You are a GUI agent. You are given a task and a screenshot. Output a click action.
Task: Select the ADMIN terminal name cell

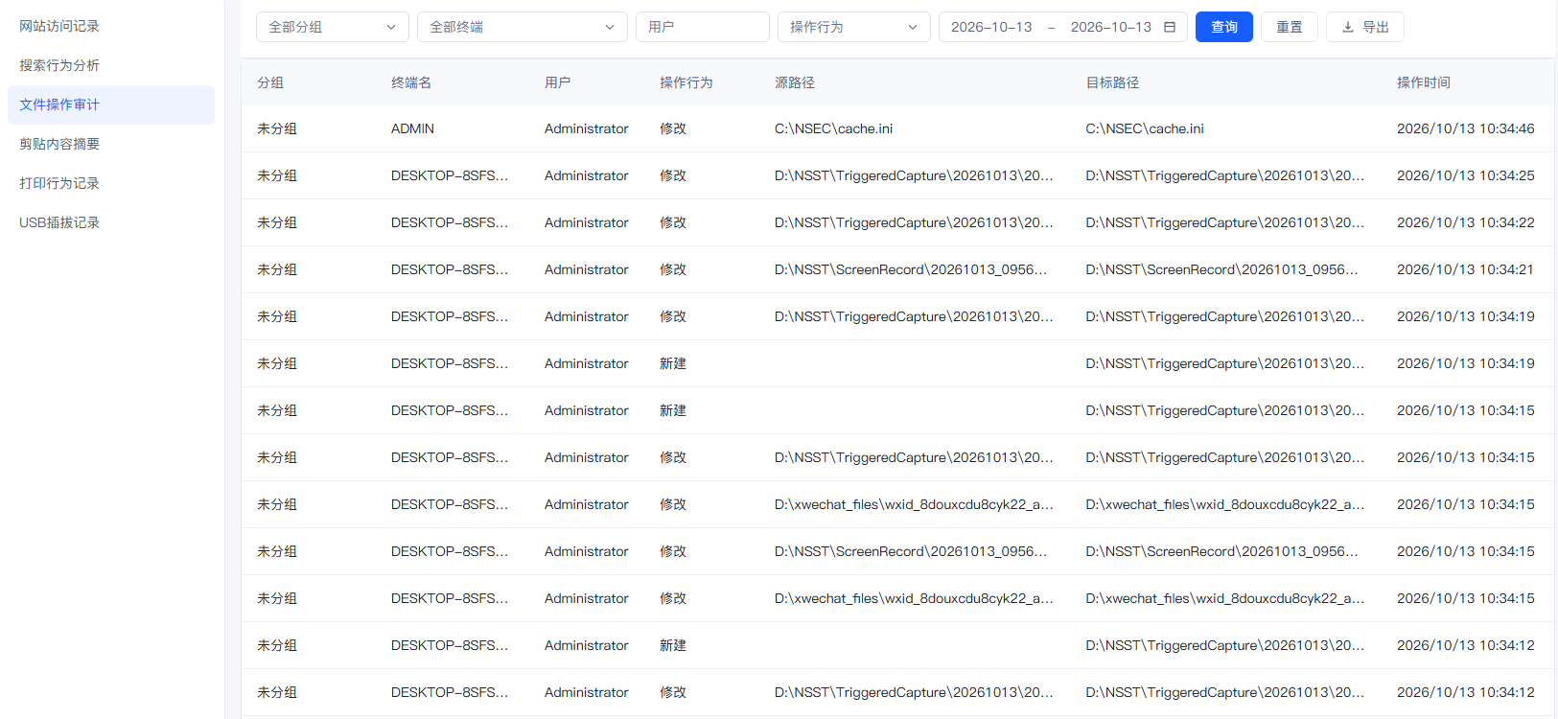click(412, 128)
